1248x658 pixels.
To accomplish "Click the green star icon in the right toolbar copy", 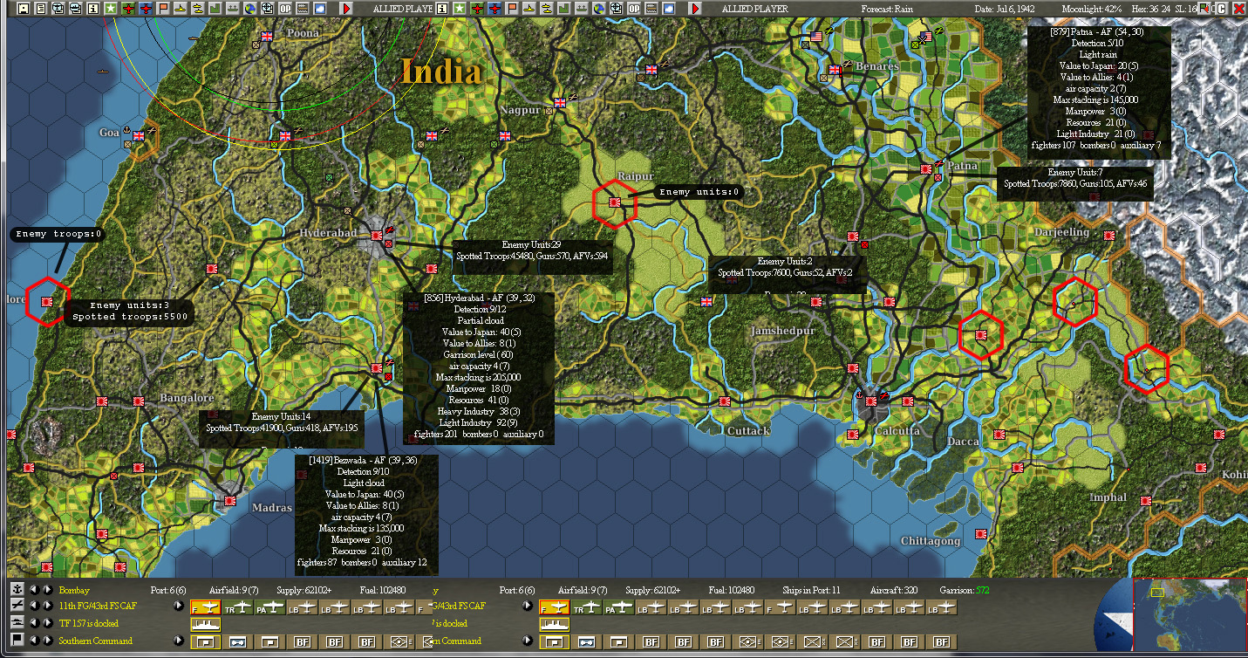I will point(460,8).
